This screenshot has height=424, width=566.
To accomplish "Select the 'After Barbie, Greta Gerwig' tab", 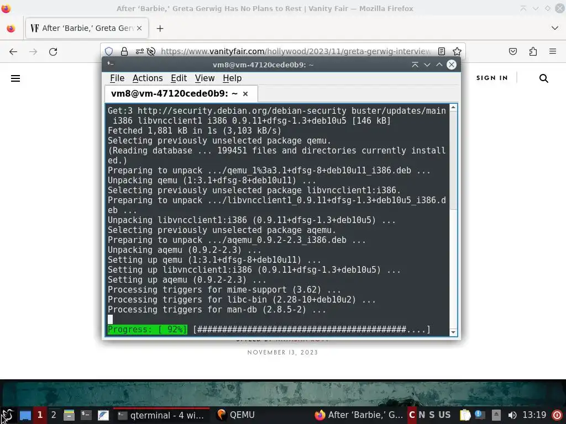I will pos(87,28).
